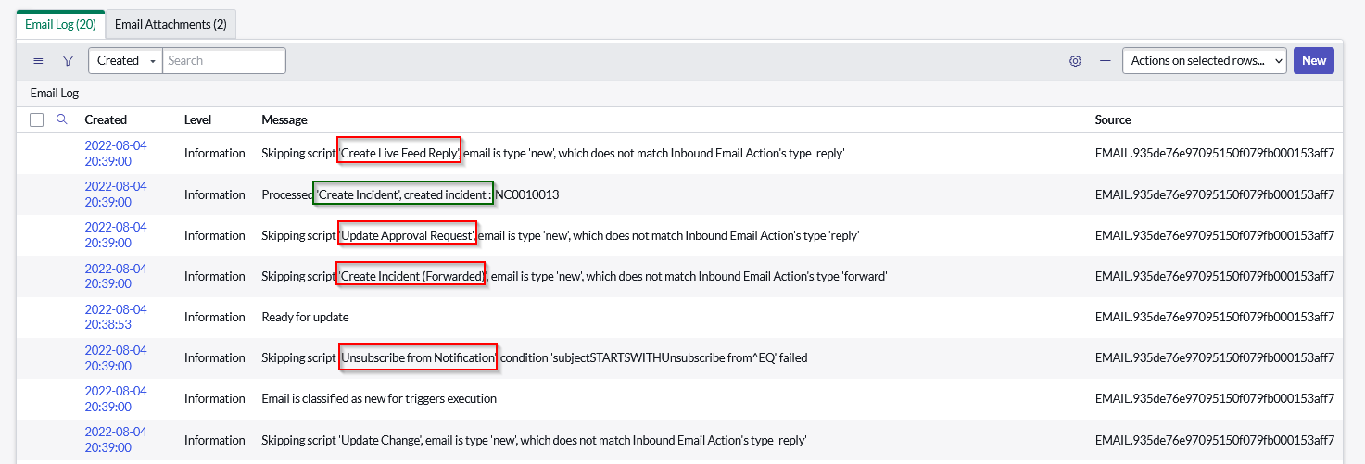Open timestamp link of Update Approval Request row

[x=116, y=235]
